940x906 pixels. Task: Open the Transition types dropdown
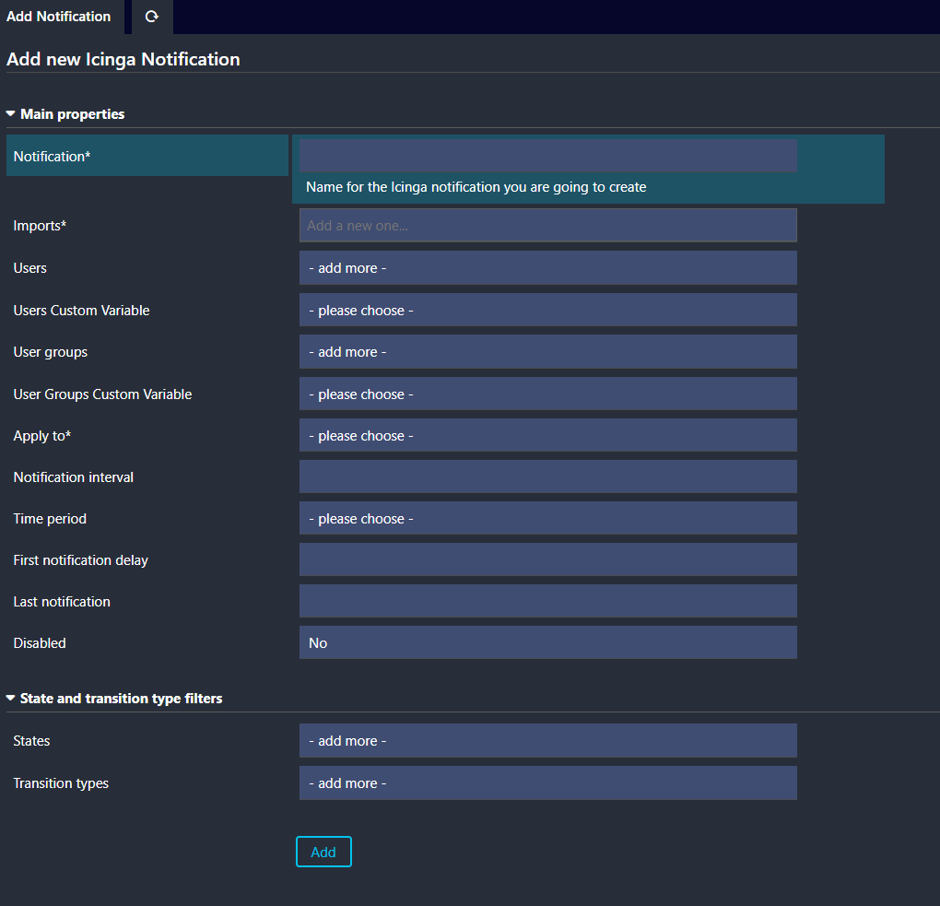point(547,783)
